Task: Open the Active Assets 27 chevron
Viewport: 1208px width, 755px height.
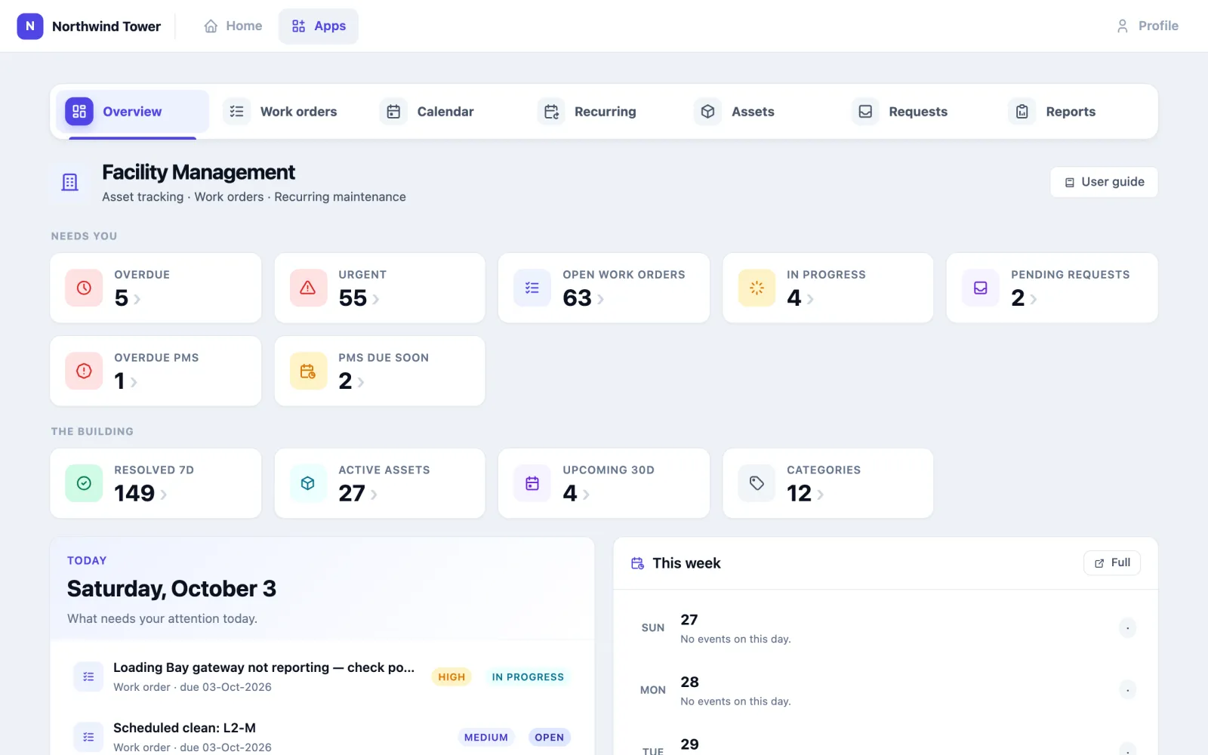Action: (x=374, y=495)
